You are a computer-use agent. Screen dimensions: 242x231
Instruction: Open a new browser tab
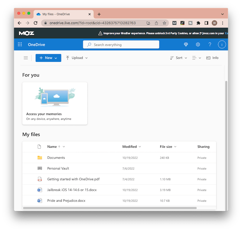[x=99, y=14]
